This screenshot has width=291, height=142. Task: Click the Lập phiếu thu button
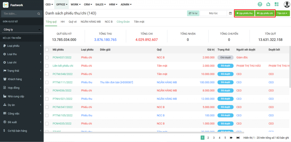coord(244,13)
